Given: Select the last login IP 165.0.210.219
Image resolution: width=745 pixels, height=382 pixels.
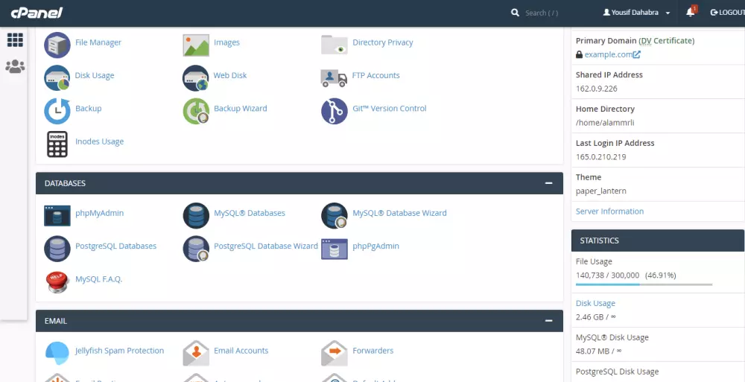Looking at the screenshot, I should tap(601, 157).
